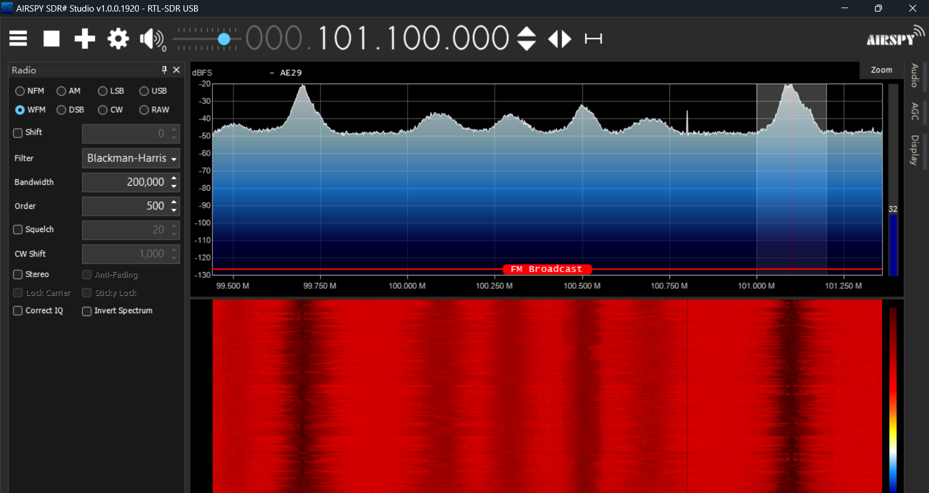Select USB demodulation mode
This screenshot has width=929, height=493.
(x=153, y=91)
